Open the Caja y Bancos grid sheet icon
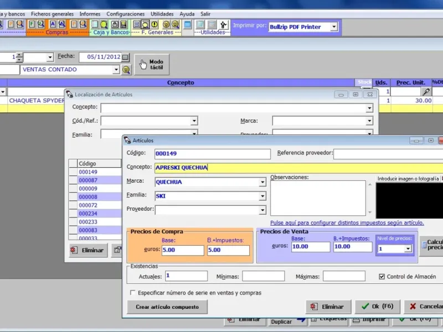 pyautogui.click(x=95, y=24)
